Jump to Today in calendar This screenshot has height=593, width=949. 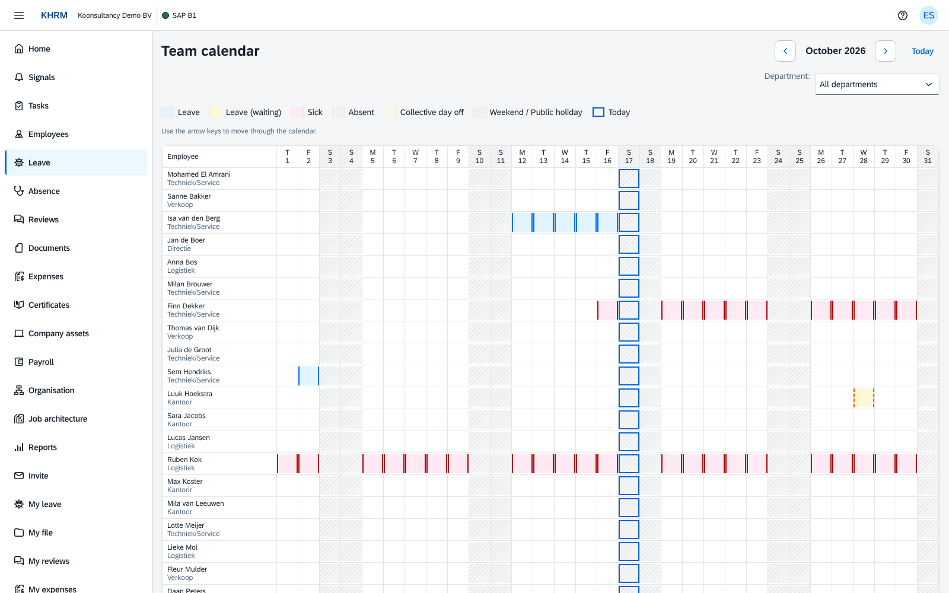[x=922, y=51]
